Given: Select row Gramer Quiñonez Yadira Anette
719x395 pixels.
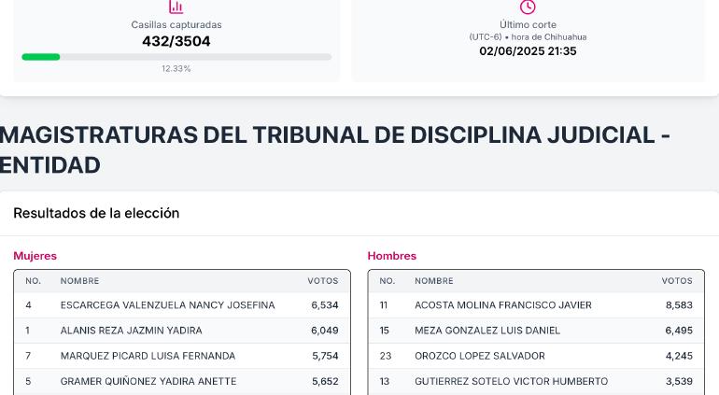Looking at the screenshot, I should coord(182,381).
